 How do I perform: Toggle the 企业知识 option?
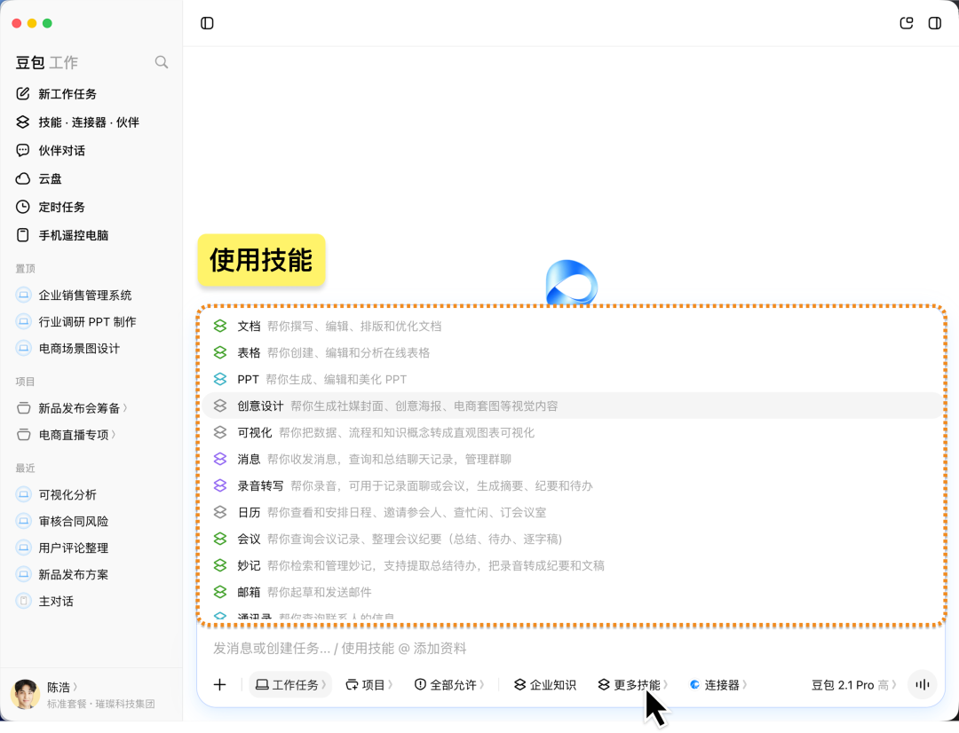(545, 685)
